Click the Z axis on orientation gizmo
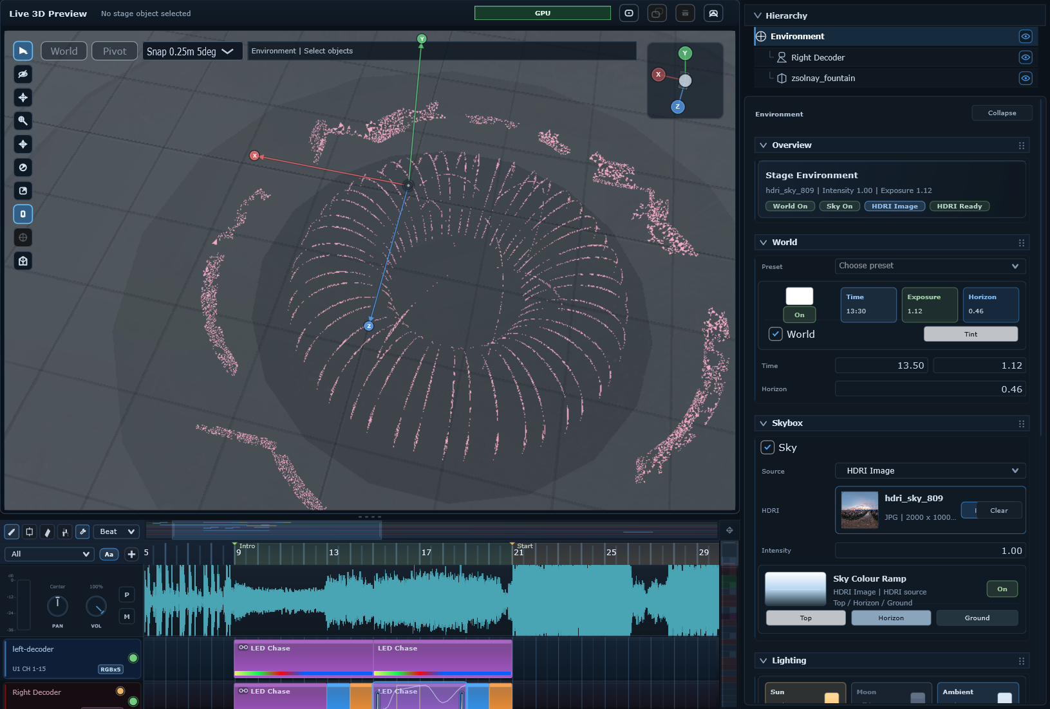The image size is (1050, 709). (x=677, y=107)
